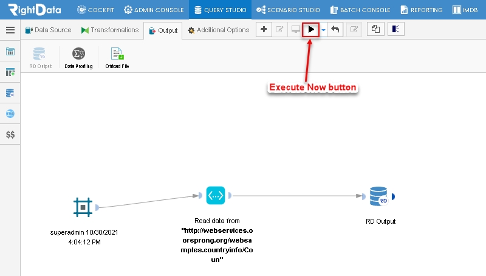Switch to the Transformations tab
Screen dimensions: 486x276
tap(110, 30)
